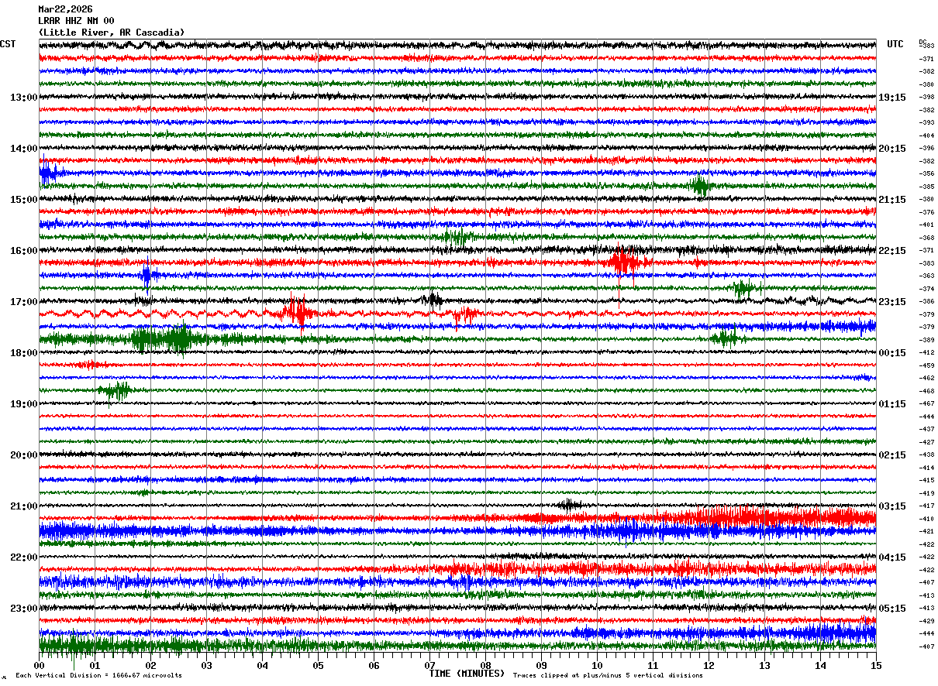Click the station code LRAR HHZ NM 00

[x=76, y=21]
